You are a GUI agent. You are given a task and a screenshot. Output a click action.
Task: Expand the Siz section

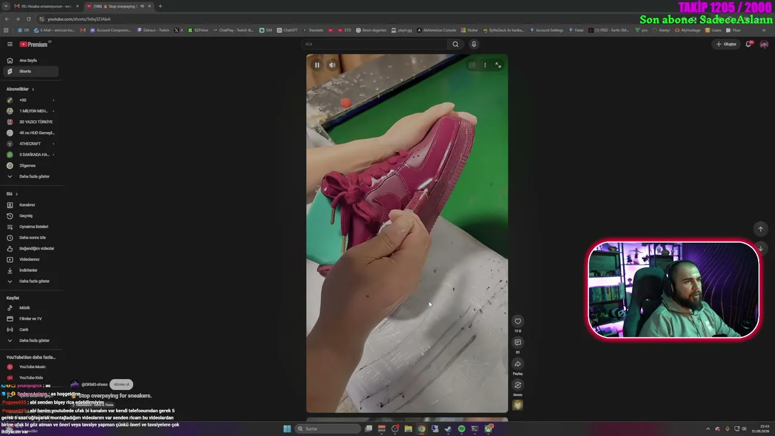[x=12, y=194]
